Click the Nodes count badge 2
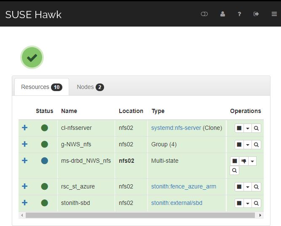The width and height of the screenshot is (281, 226). coord(100,87)
